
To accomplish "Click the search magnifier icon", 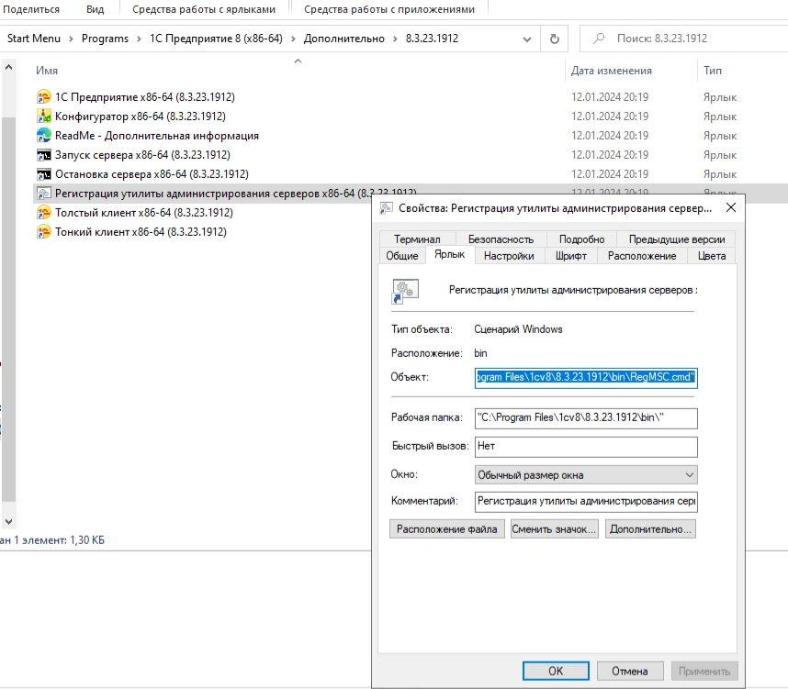I will (599, 39).
